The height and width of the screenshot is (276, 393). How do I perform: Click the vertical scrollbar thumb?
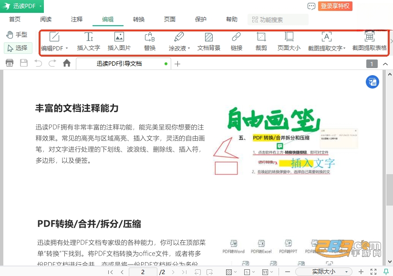pos(390,189)
